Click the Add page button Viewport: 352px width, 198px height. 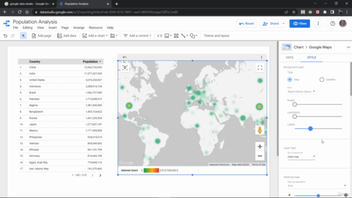tap(42, 36)
